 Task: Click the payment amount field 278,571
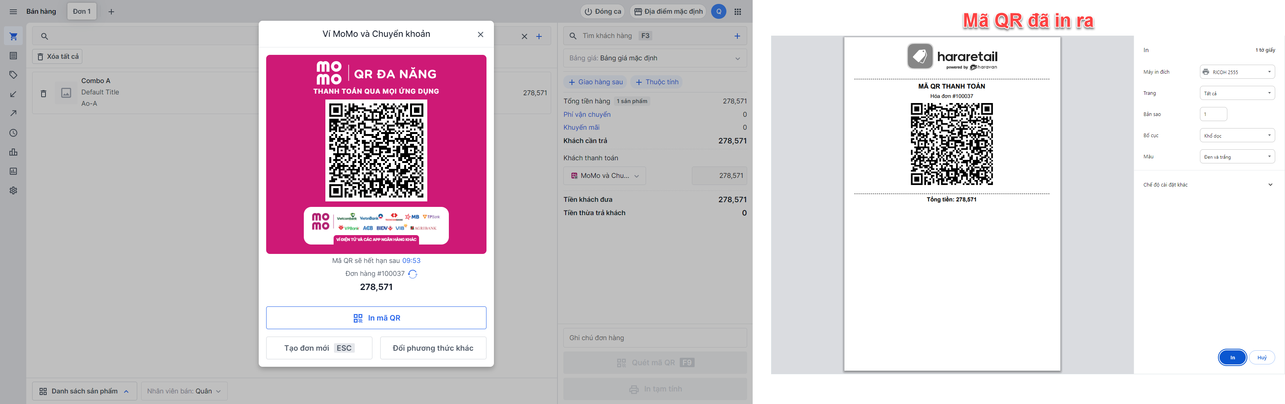[x=719, y=176]
